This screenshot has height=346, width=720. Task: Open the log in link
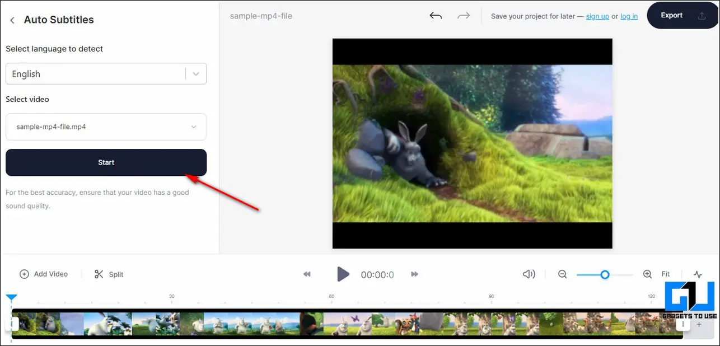[629, 16]
